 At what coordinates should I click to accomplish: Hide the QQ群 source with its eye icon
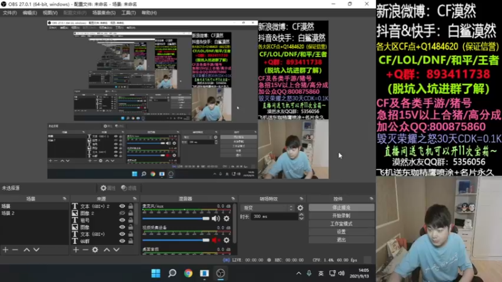(122, 241)
